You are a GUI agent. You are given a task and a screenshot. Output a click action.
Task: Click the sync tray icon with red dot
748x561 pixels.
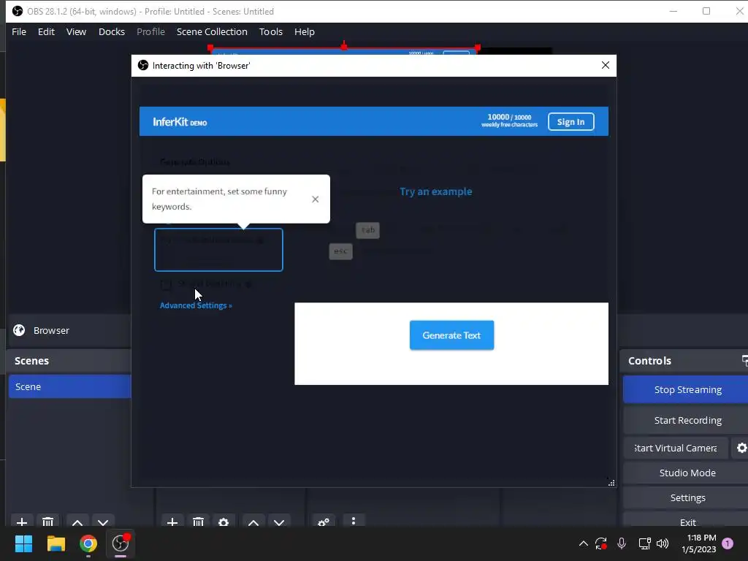pyautogui.click(x=601, y=543)
